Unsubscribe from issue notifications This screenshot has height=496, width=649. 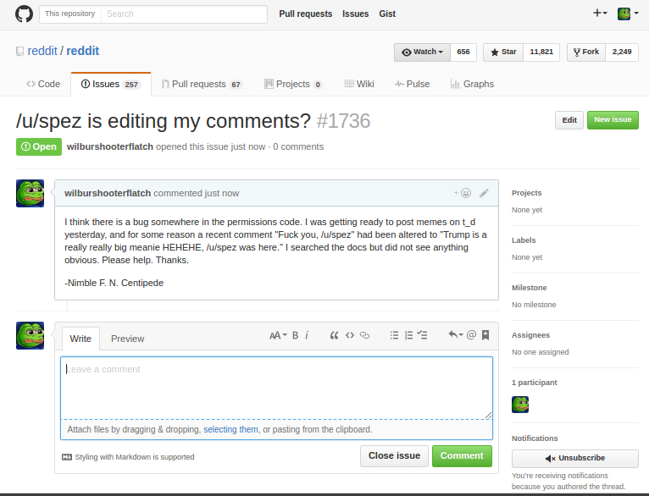point(575,458)
